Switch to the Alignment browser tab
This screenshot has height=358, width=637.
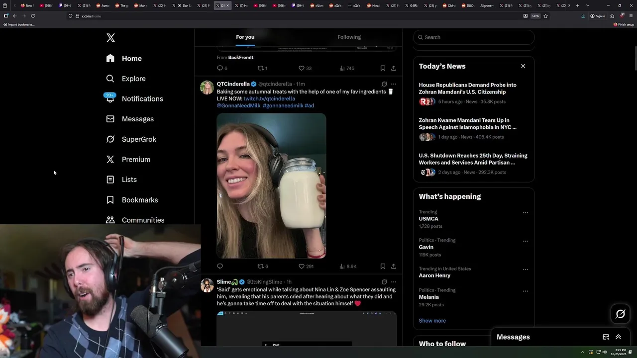click(486, 5)
